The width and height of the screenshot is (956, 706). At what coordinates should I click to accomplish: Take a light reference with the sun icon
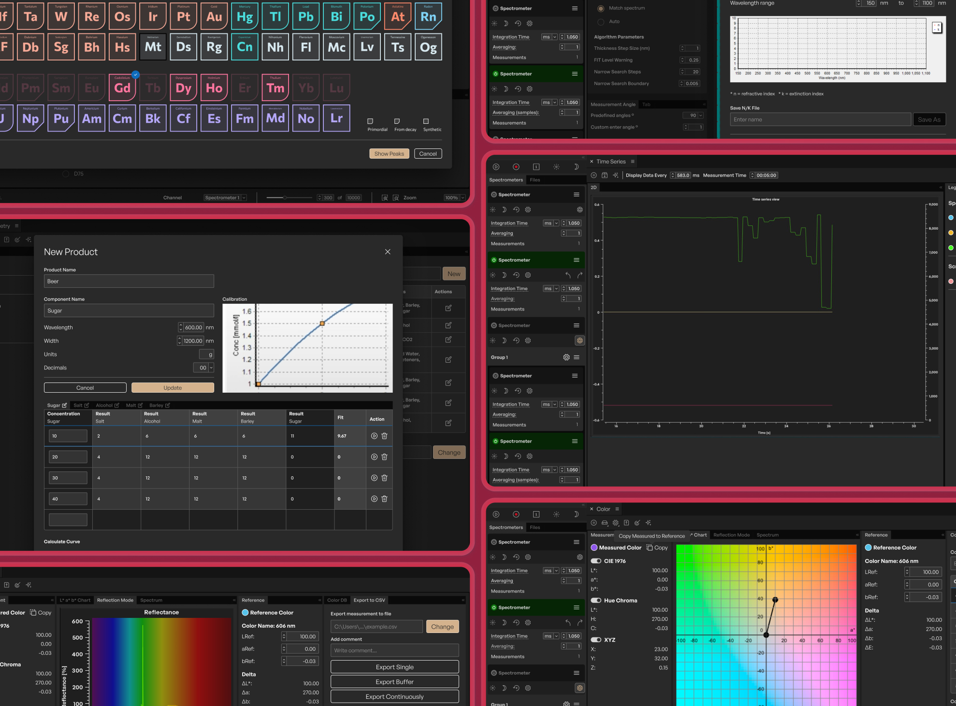[492, 209]
